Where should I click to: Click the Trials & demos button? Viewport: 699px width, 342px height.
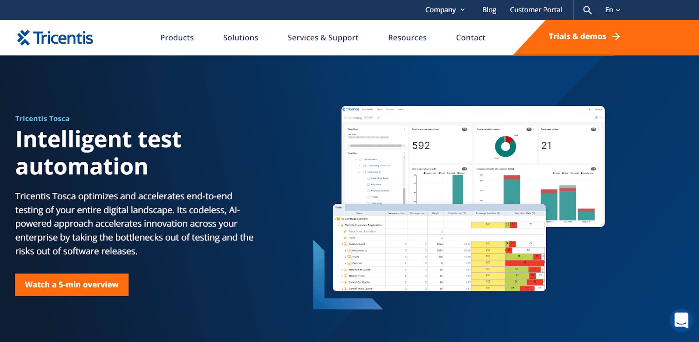[x=584, y=37]
